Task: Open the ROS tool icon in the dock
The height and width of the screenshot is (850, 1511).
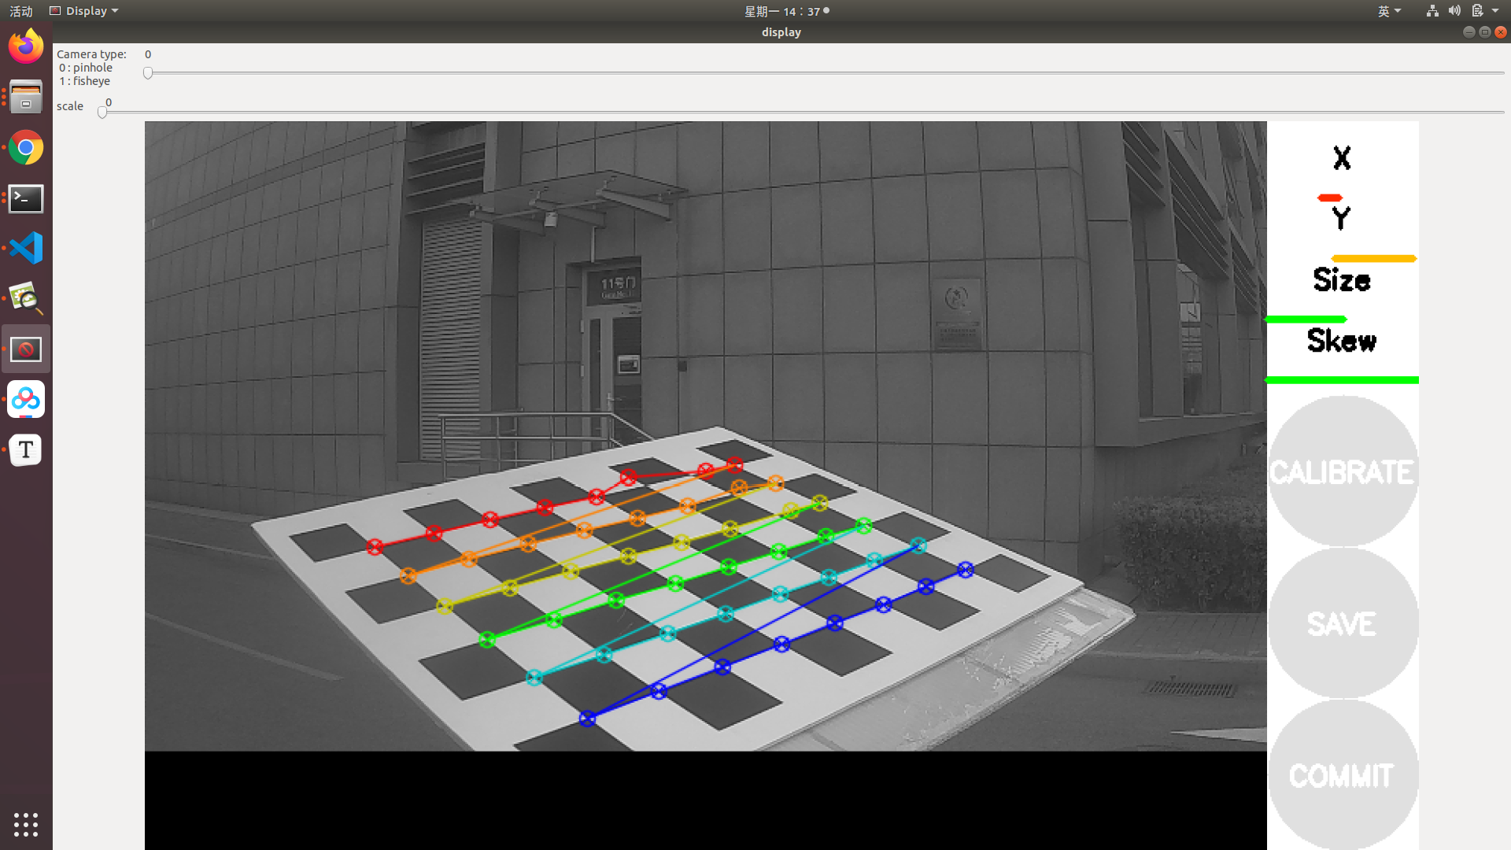Action: click(26, 399)
